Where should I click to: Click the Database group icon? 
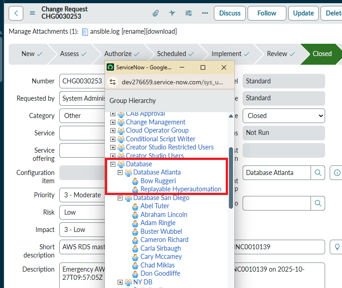point(121,164)
